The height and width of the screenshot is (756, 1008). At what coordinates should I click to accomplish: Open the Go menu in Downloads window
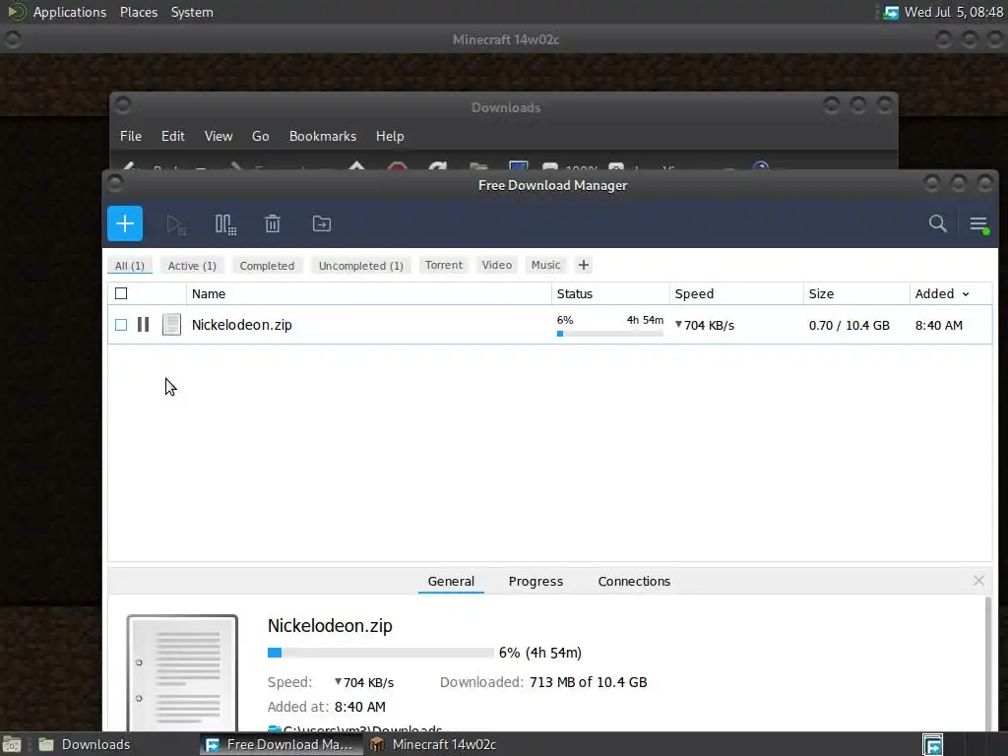260,136
